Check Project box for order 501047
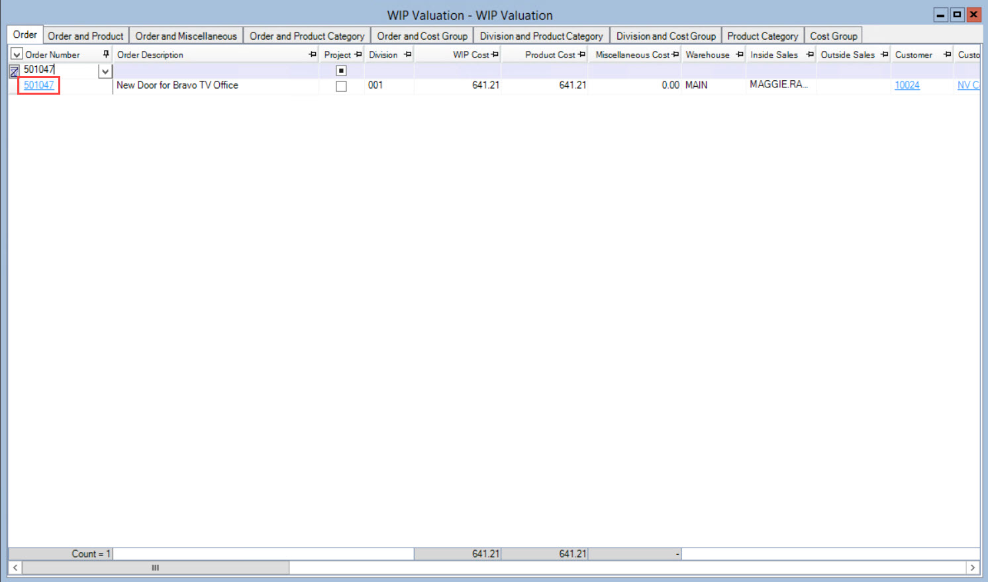Viewport: 988px width, 582px height. (x=341, y=86)
